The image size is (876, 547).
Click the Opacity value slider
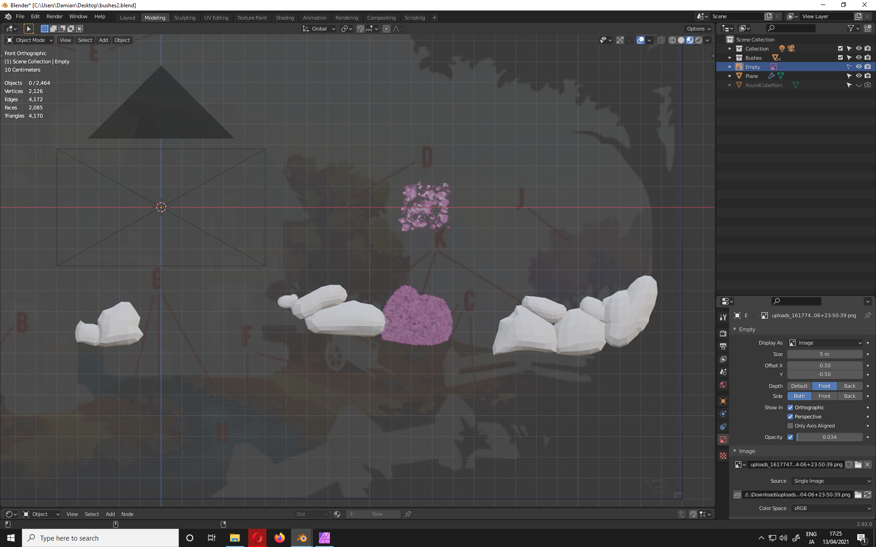(x=829, y=437)
